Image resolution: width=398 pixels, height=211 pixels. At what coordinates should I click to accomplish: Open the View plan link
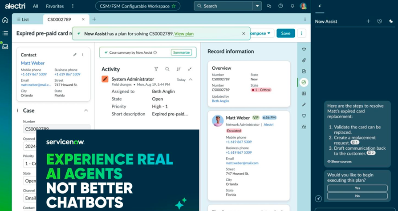tap(184, 34)
